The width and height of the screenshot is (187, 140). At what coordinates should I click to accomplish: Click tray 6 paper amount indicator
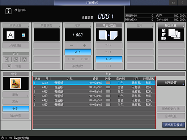(x=108, y=105)
